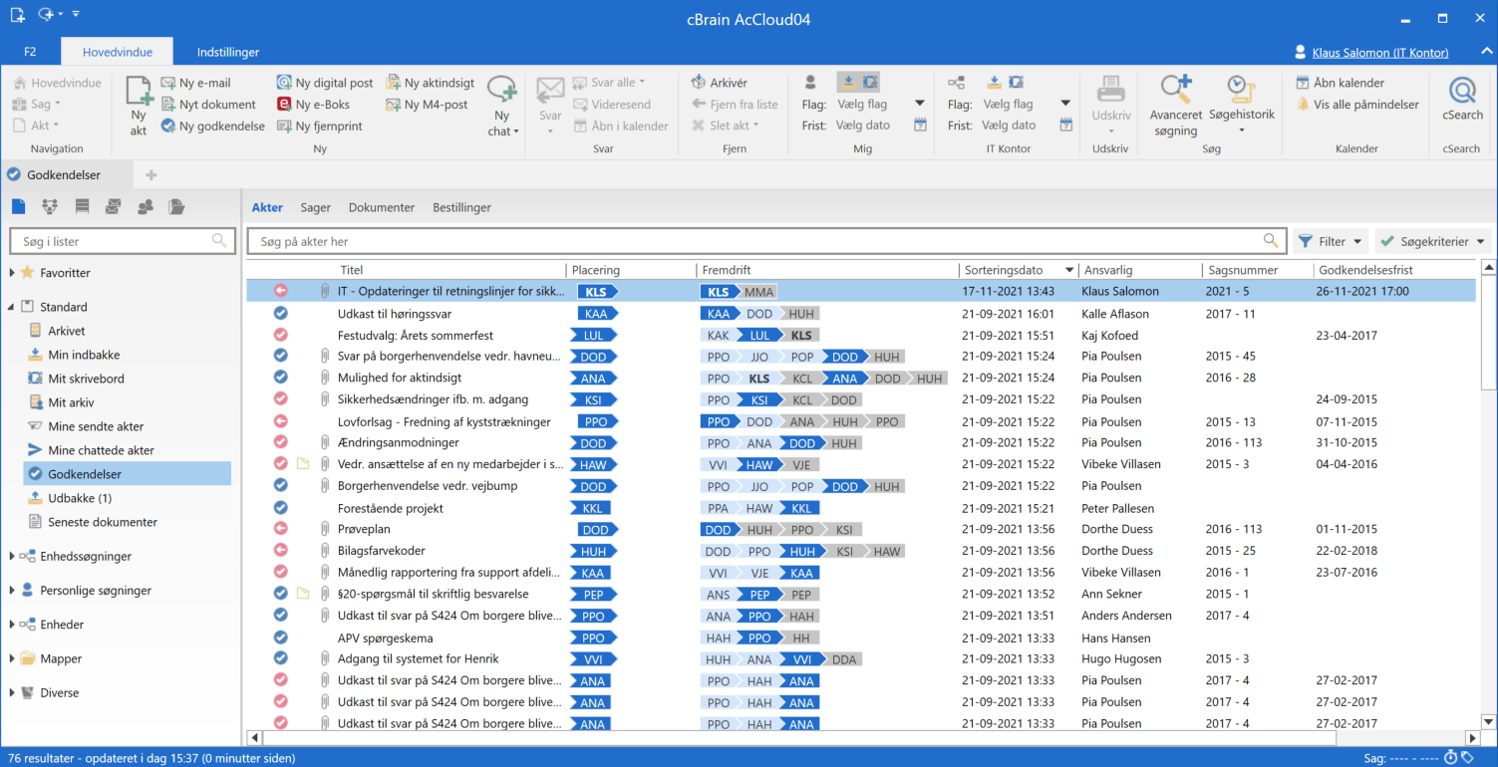Click the org-unit icon above list search
Image resolution: width=1498 pixels, height=767 pixels.
tap(50, 207)
